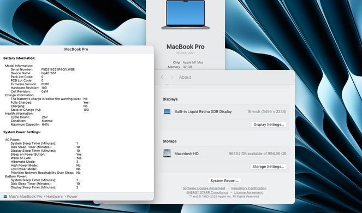Viewport: 362px width, 213px height.
Task: Click the Low Power Mode row
Action: click(x=45, y=169)
